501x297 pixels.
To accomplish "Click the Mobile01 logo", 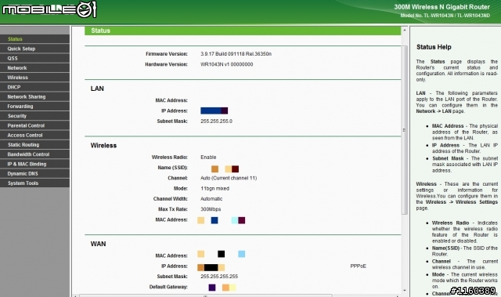I will coord(49,9).
